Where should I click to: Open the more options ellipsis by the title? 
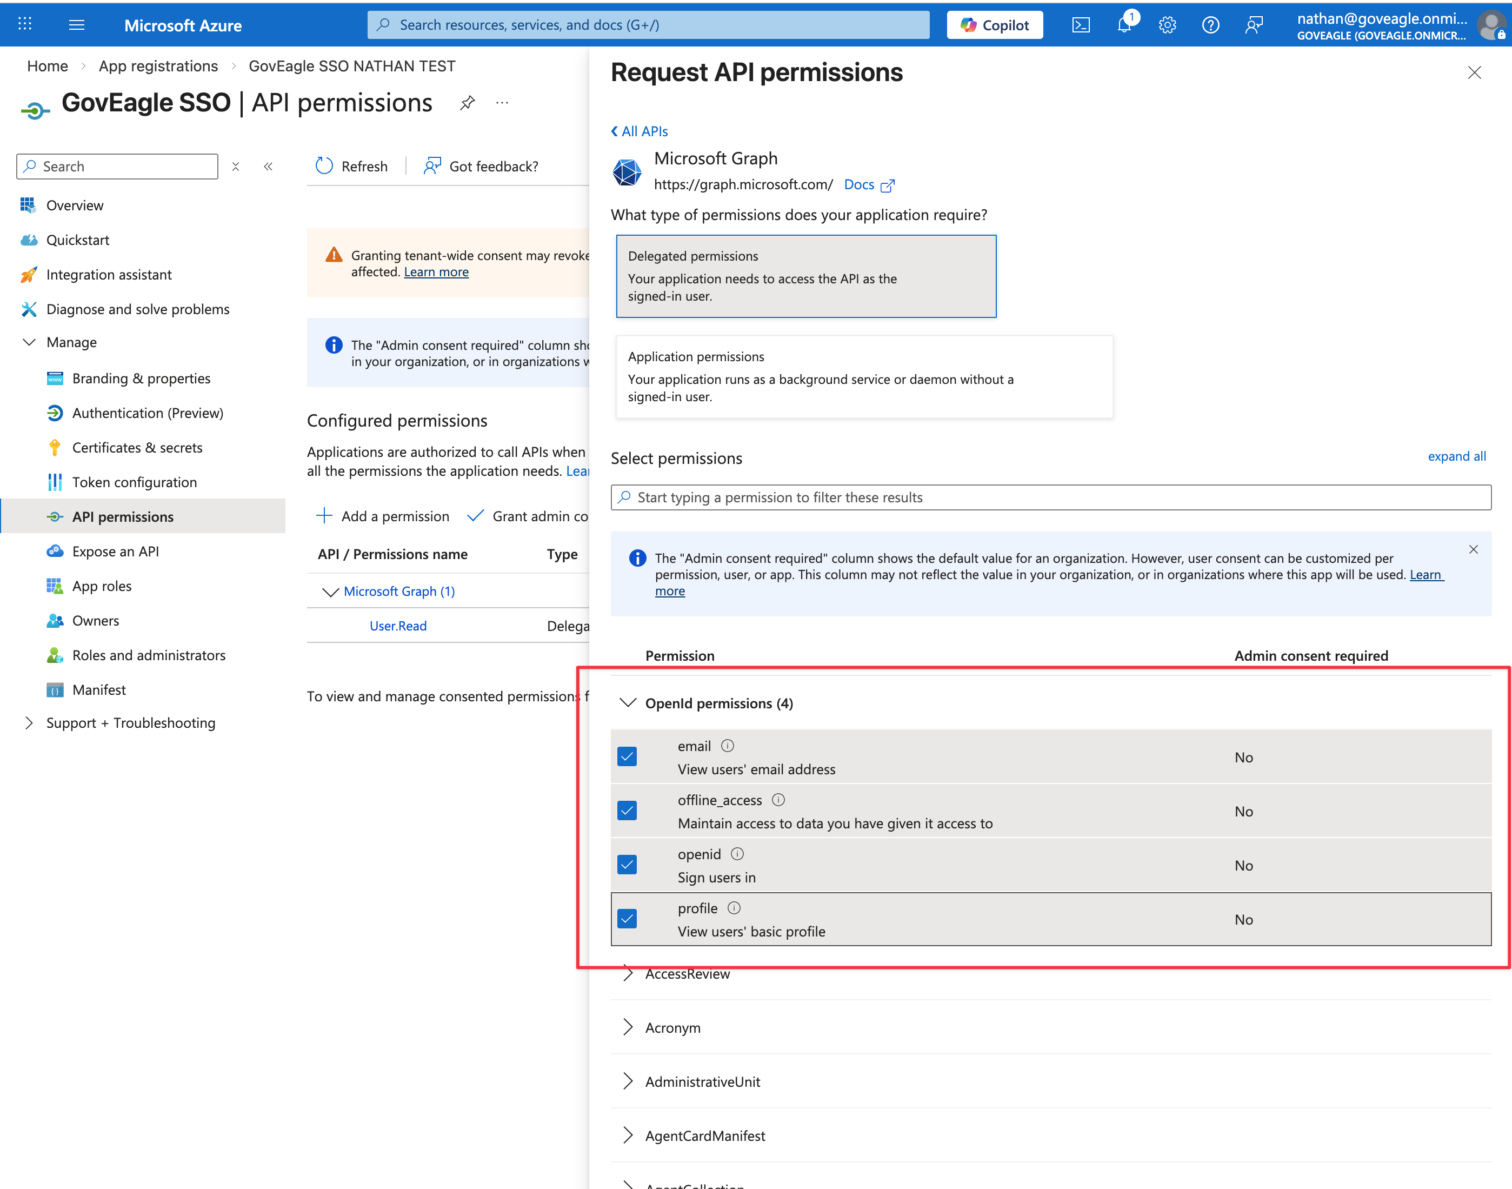click(502, 103)
